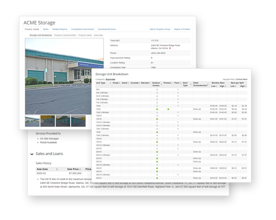Sort units by the Elevator column

[x=145, y=82]
